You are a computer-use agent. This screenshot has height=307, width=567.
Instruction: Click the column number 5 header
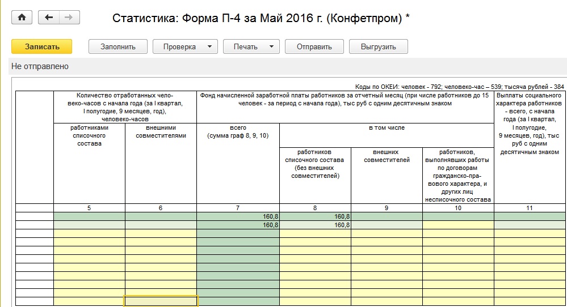[x=89, y=208]
